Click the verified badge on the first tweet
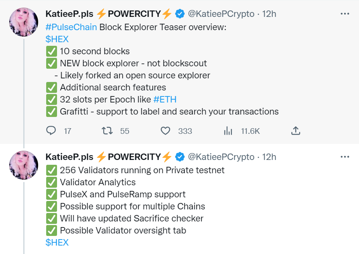This screenshot has width=359, height=254. click(x=180, y=14)
